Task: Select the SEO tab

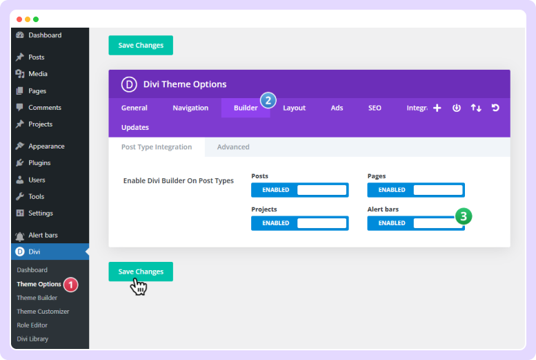Action: pyautogui.click(x=375, y=108)
